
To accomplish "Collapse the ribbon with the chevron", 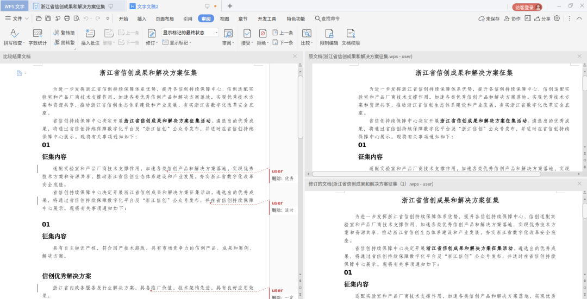I will pyautogui.click(x=579, y=18).
